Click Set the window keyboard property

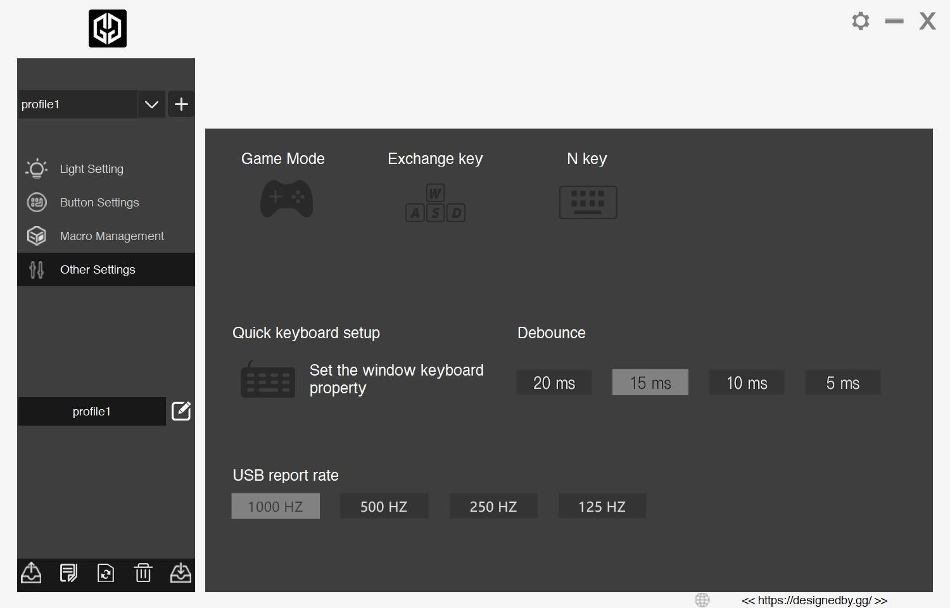point(396,379)
